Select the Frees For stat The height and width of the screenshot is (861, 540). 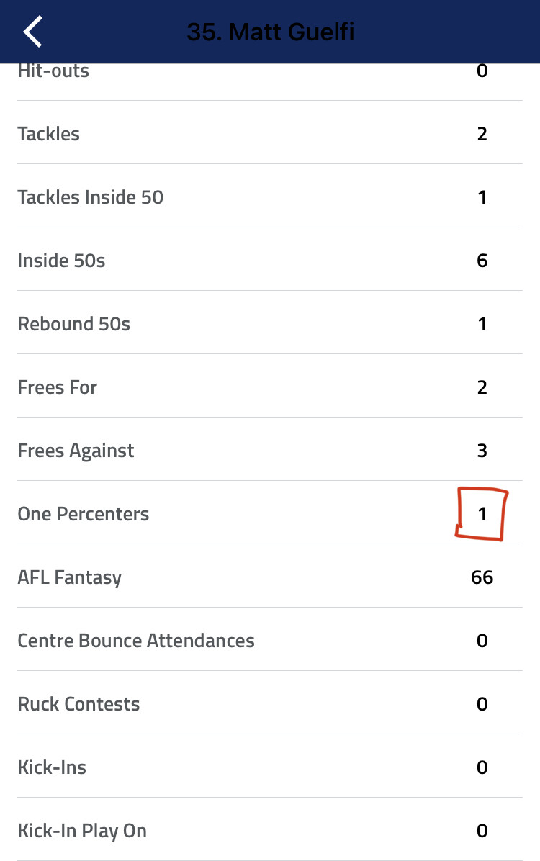click(x=270, y=386)
